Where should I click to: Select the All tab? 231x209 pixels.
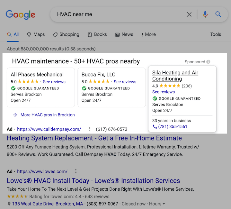(13, 34)
